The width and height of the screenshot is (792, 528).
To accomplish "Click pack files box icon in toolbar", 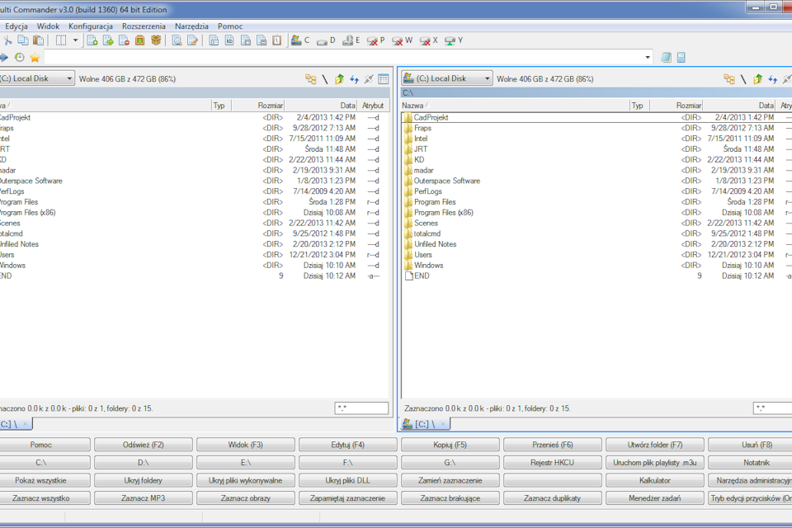I will [155, 40].
